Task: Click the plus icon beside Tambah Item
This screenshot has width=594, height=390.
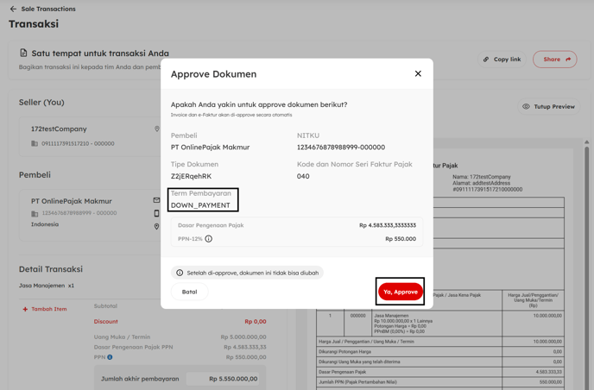Action: pyautogui.click(x=25, y=310)
